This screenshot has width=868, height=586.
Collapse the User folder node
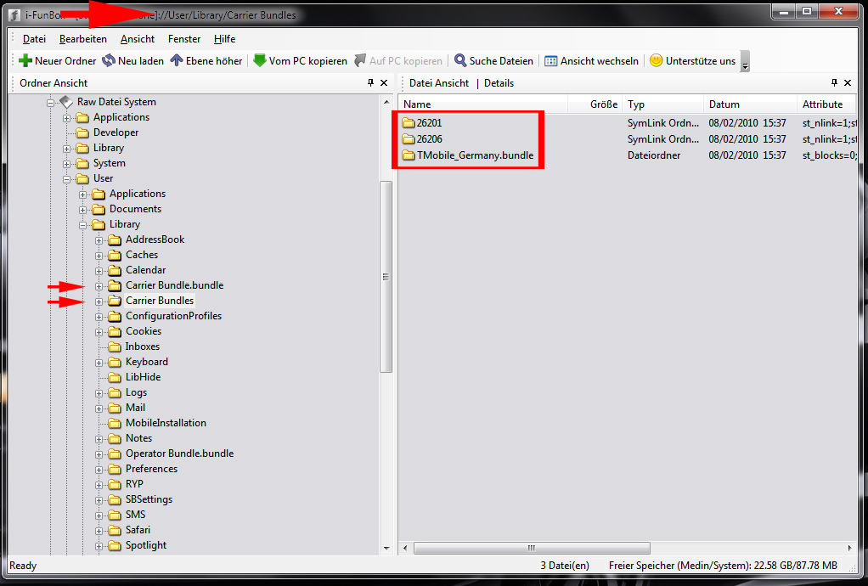[x=67, y=179]
